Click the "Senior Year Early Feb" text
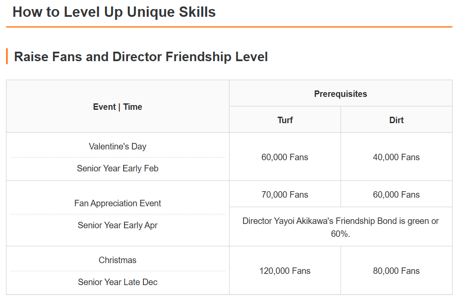Screen dimensions: 459x298 pyautogui.click(x=118, y=168)
